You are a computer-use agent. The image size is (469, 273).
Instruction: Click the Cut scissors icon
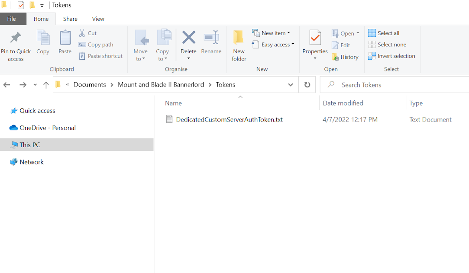82,33
